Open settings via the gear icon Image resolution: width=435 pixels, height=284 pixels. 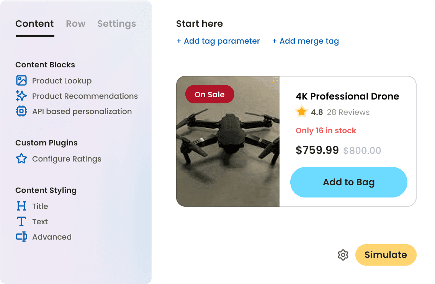point(343,255)
